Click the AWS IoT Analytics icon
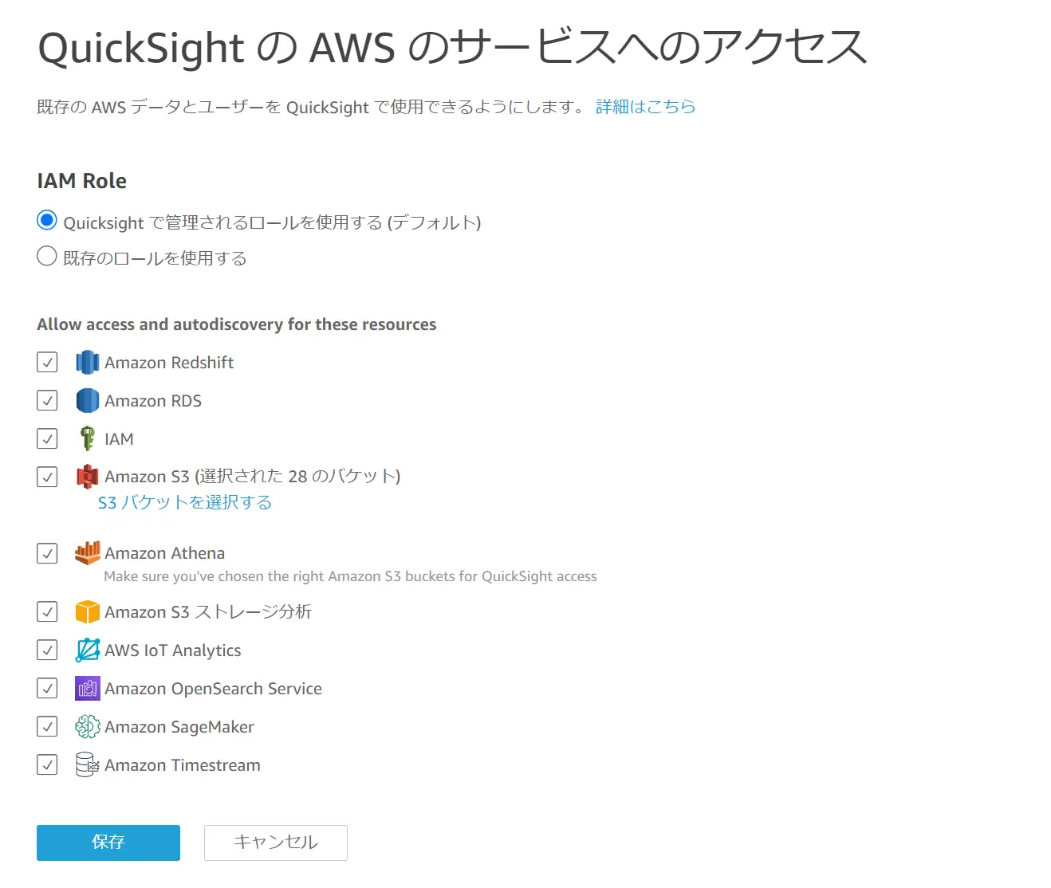The width and height of the screenshot is (1051, 888). tap(88, 650)
